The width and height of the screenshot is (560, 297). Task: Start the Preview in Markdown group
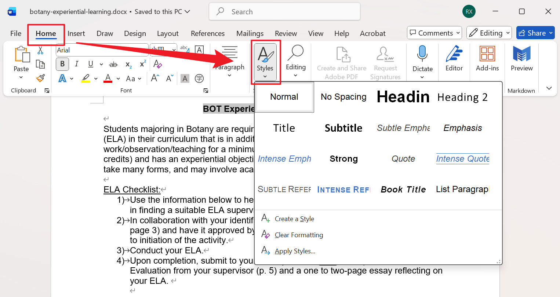tap(521, 59)
